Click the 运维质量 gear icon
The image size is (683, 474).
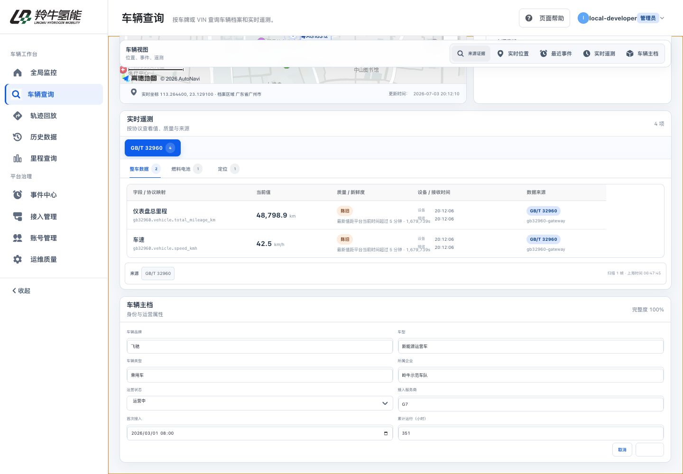(x=18, y=259)
